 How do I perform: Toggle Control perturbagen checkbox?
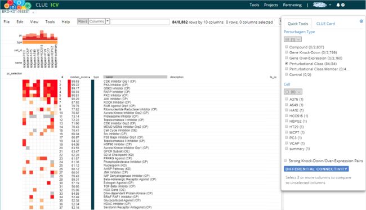coord(287,74)
